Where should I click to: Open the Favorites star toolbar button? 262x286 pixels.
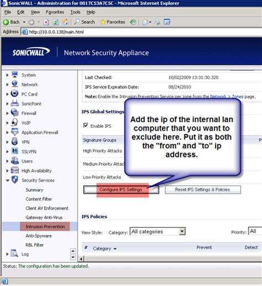[x=112, y=22]
